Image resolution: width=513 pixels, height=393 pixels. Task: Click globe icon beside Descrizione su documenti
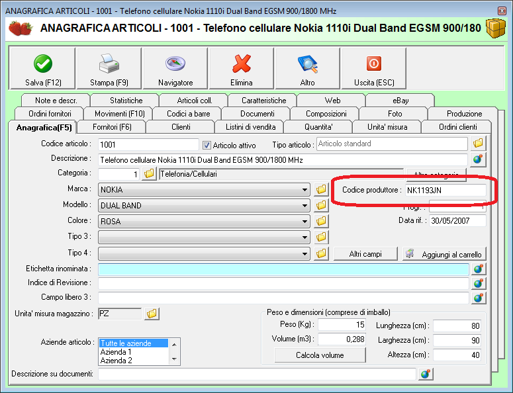tap(426, 374)
